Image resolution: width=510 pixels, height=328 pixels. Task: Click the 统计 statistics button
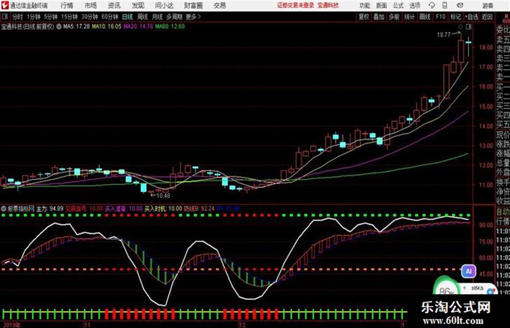tap(409, 17)
